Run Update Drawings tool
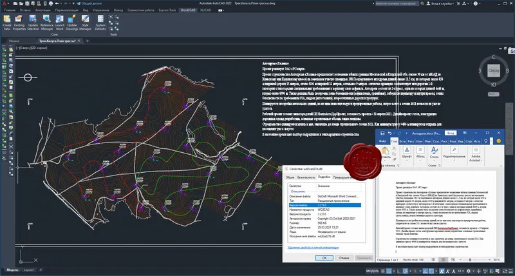 coord(72,23)
